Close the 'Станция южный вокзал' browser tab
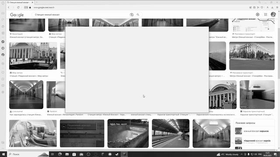The image size is (280, 157). click(x=32, y=3)
